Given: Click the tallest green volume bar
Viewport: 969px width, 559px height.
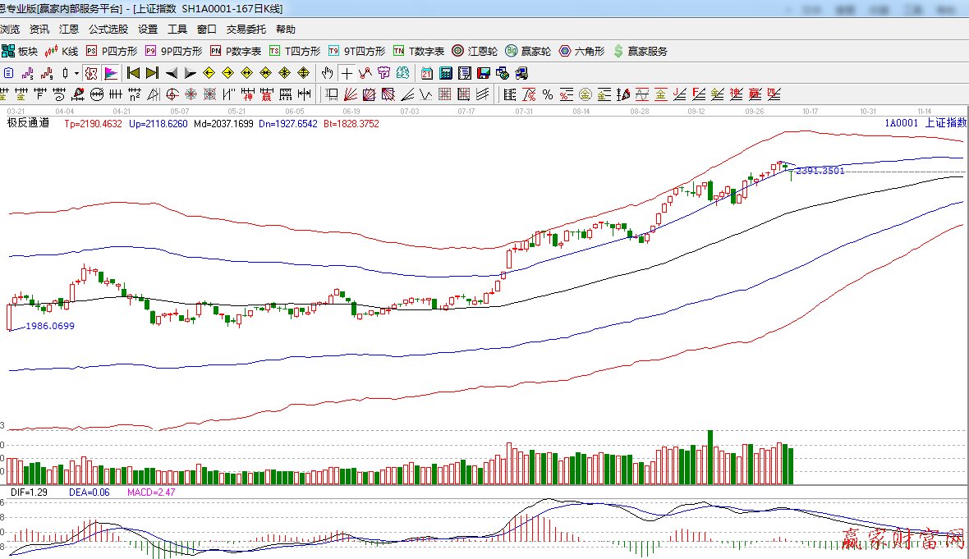Looking at the screenshot, I should 710,456.
